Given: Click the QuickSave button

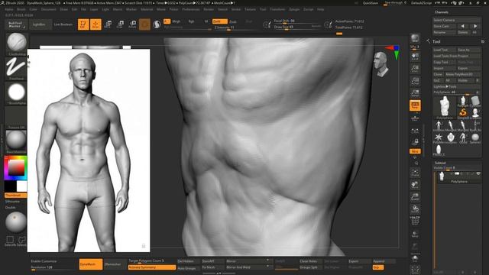Looking at the screenshot, I should pyautogui.click(x=370, y=3).
